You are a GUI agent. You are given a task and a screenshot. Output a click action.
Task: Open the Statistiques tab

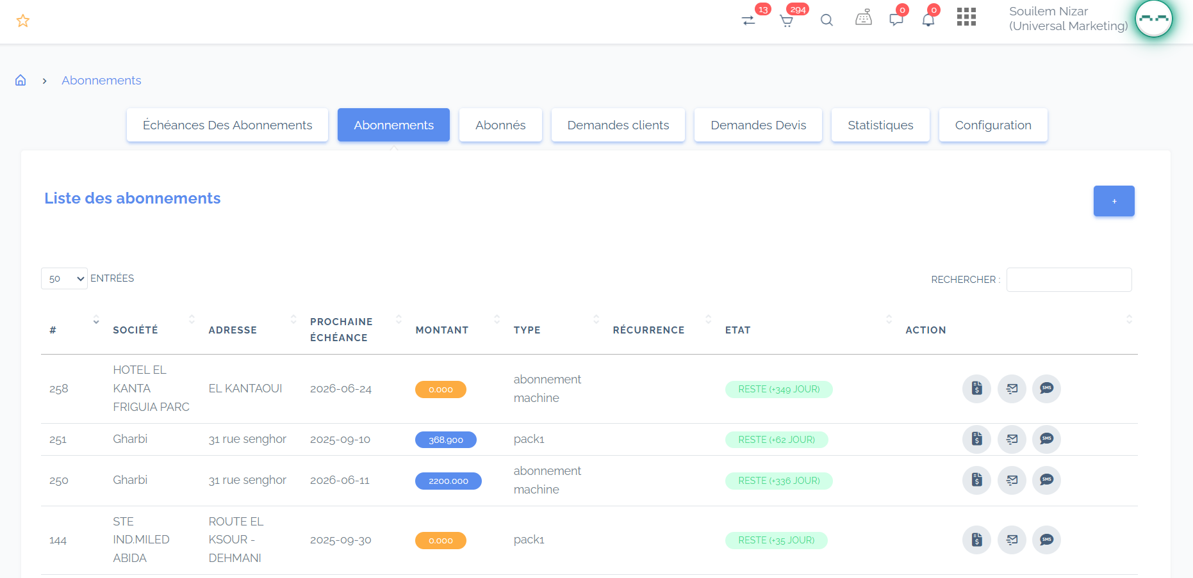(x=880, y=125)
